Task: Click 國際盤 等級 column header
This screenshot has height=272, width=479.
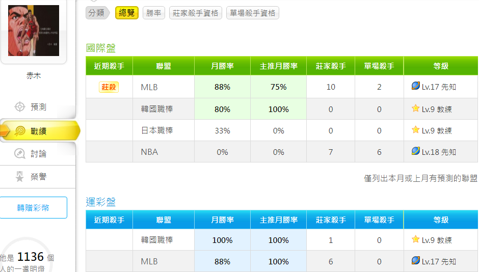Action: pyautogui.click(x=441, y=66)
